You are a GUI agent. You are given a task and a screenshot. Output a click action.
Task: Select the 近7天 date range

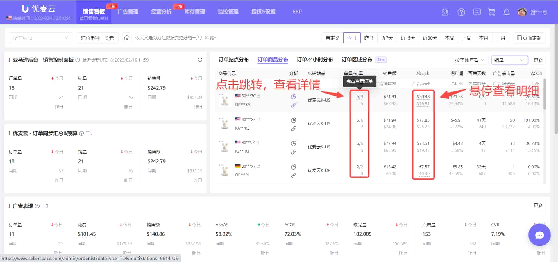[x=387, y=38]
